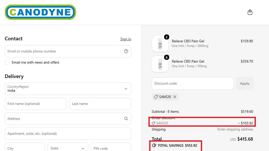Click the $359.70 item price
The height and width of the screenshot is (151, 269).
(x=247, y=61)
